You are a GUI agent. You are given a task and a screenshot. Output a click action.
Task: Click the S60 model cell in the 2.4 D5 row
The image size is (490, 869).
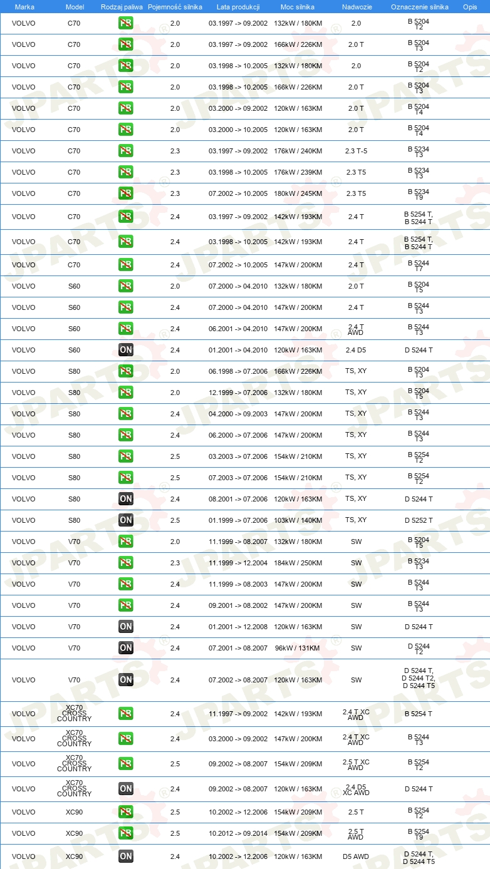point(75,350)
